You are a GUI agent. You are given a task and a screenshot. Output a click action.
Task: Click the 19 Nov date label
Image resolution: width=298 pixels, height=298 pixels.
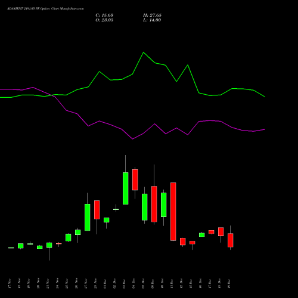pos(29,284)
